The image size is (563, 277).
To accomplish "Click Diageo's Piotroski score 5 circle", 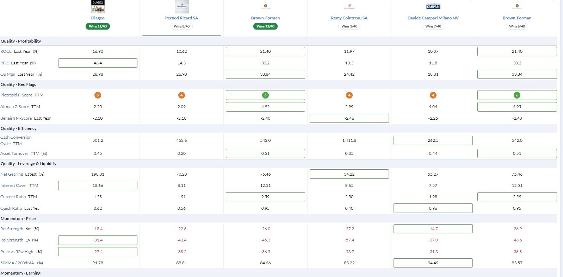I will pos(98,95).
